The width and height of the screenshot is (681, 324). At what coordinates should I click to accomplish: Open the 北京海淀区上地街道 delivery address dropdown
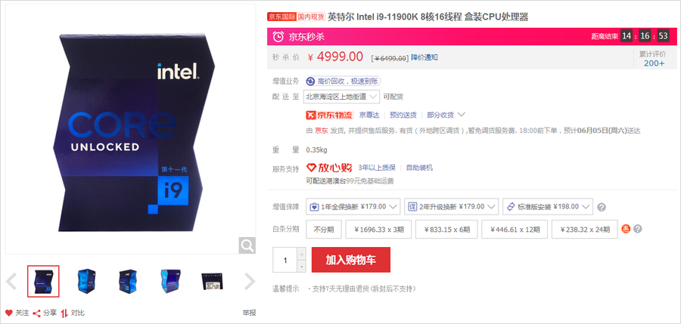point(342,97)
